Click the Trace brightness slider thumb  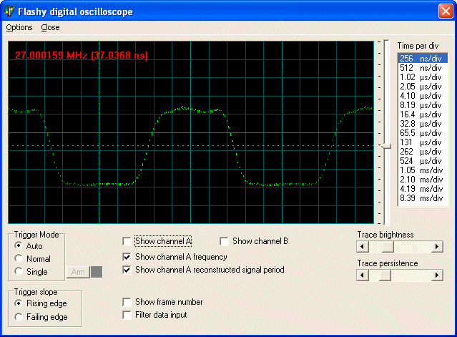tap(388, 247)
